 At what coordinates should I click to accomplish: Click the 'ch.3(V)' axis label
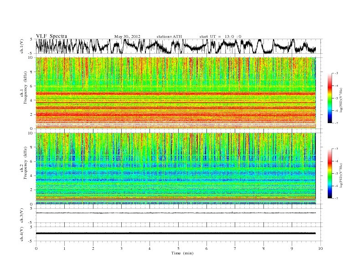(21, 216)
